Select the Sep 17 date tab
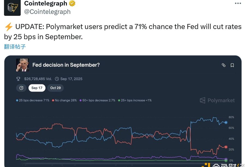Viewport: 247px width, 167px height. 37,88
